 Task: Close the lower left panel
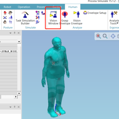tap(18, 107)
